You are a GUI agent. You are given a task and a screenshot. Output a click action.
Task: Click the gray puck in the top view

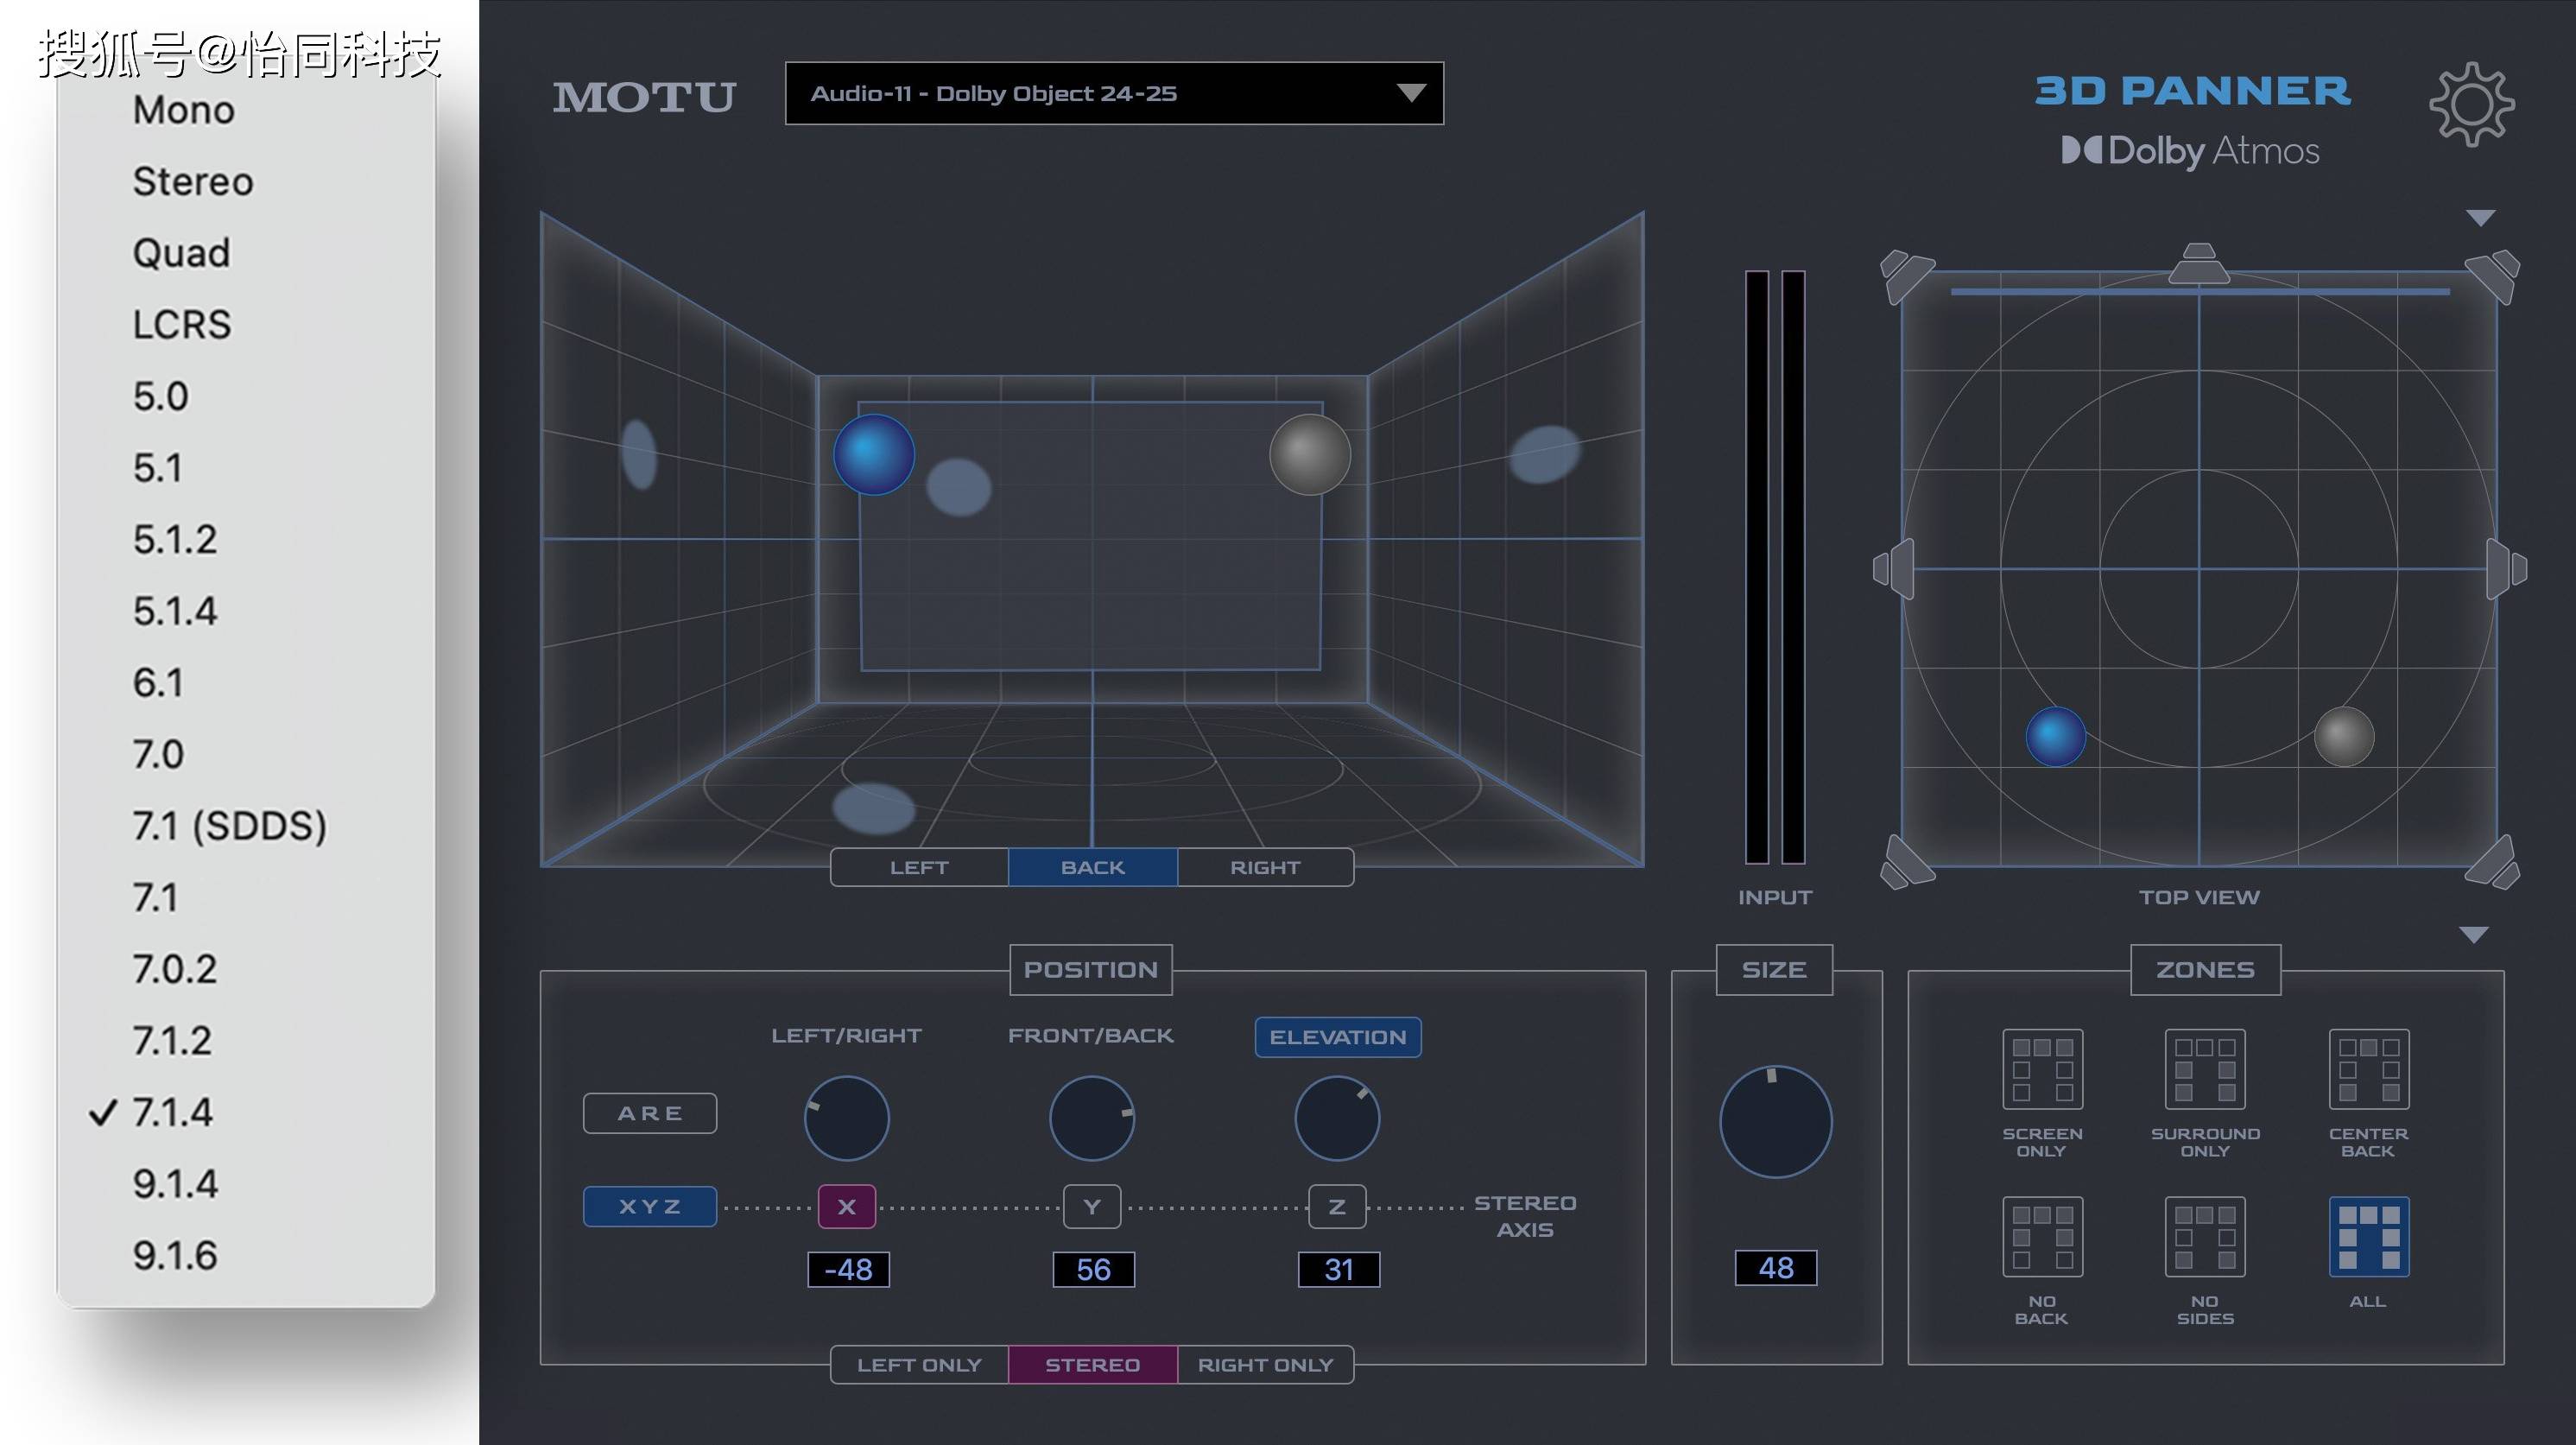click(x=2344, y=737)
